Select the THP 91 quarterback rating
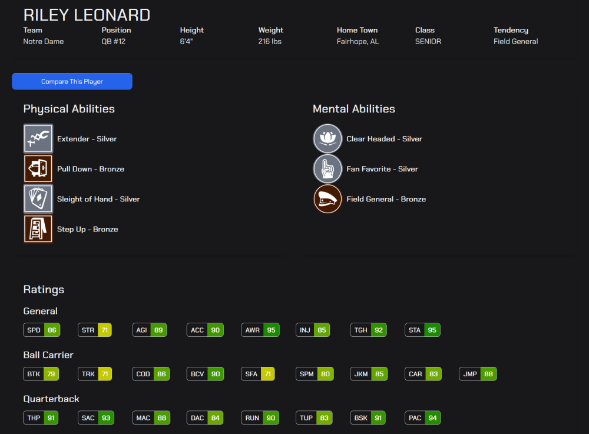This screenshot has height=434, width=589. (x=41, y=418)
